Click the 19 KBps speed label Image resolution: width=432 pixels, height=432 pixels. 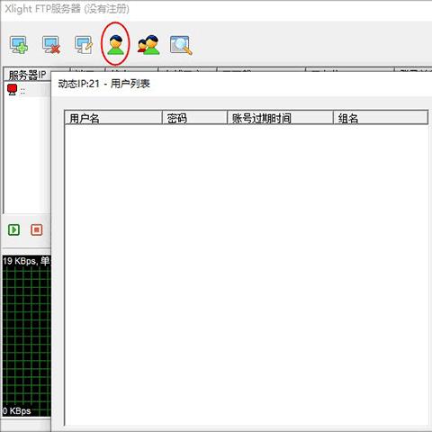pyautogui.click(x=20, y=261)
